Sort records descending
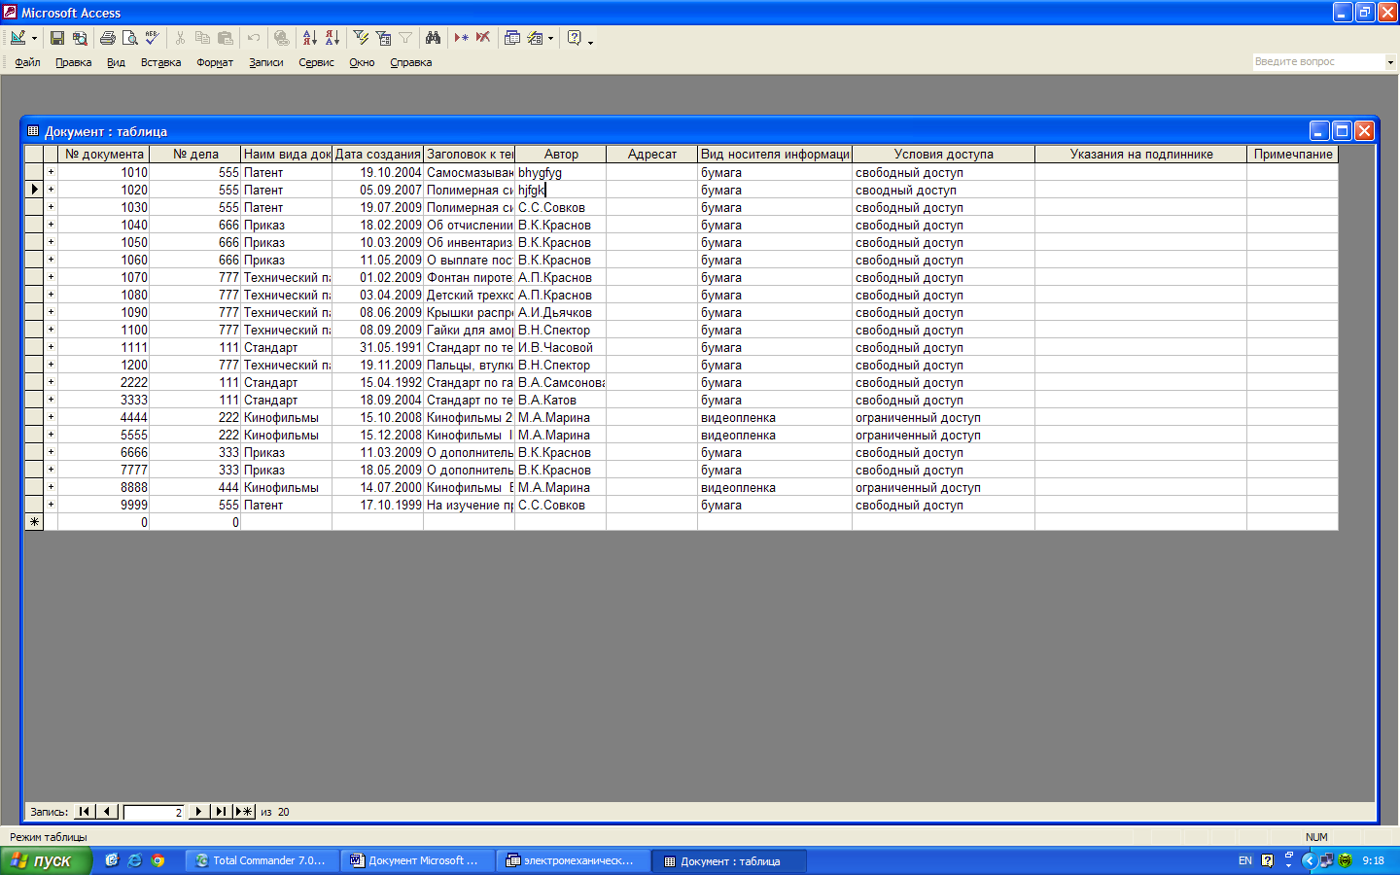The image size is (1400, 875). point(332,38)
